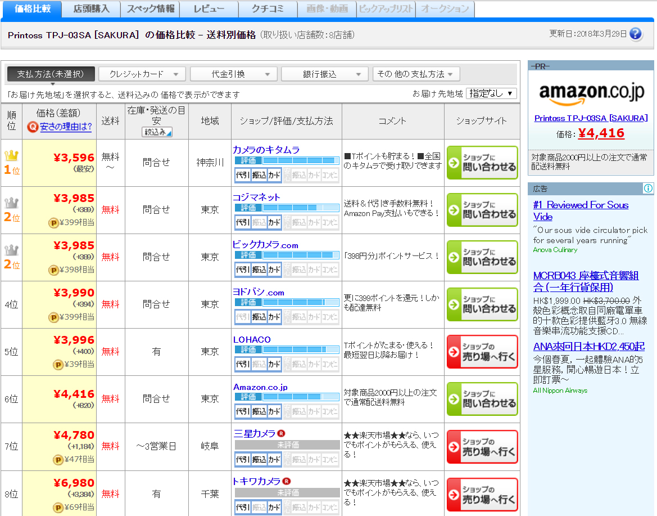Click the Rakuten R icon next to トキワカメラ
The height and width of the screenshot is (516, 657).
coord(287,481)
